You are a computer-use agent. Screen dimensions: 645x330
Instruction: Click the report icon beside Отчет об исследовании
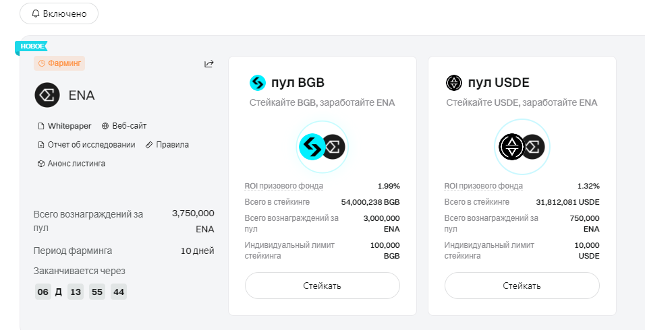click(x=40, y=145)
